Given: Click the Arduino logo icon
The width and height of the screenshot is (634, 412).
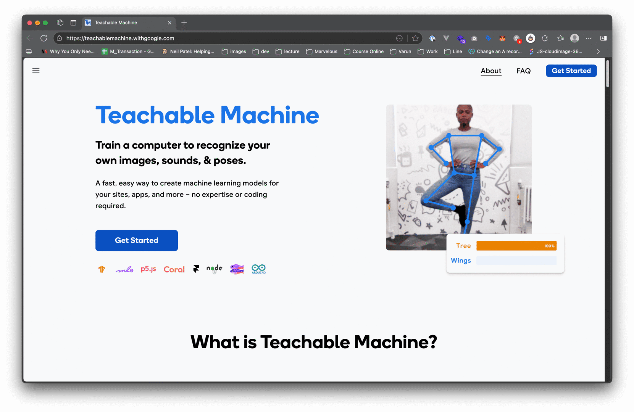Looking at the screenshot, I should pyautogui.click(x=258, y=269).
